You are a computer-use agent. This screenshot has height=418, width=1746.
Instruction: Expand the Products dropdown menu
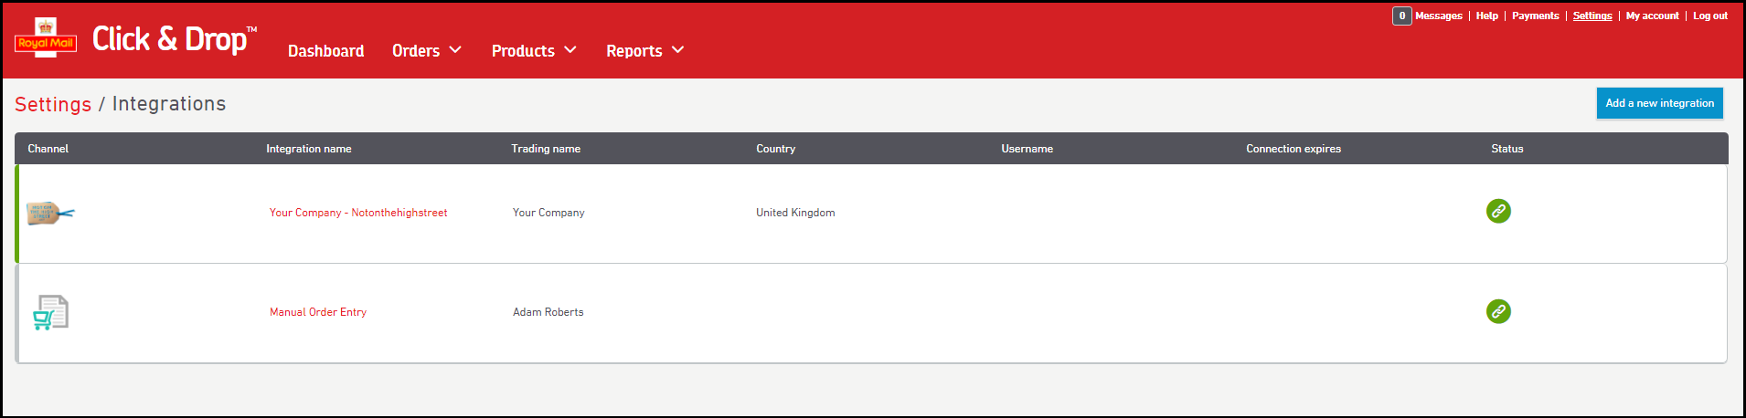(x=533, y=51)
